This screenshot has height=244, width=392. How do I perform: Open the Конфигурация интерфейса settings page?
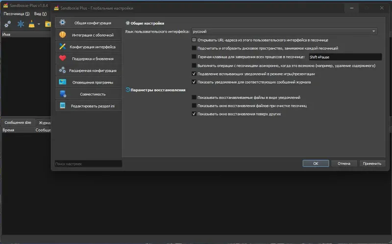click(89, 46)
